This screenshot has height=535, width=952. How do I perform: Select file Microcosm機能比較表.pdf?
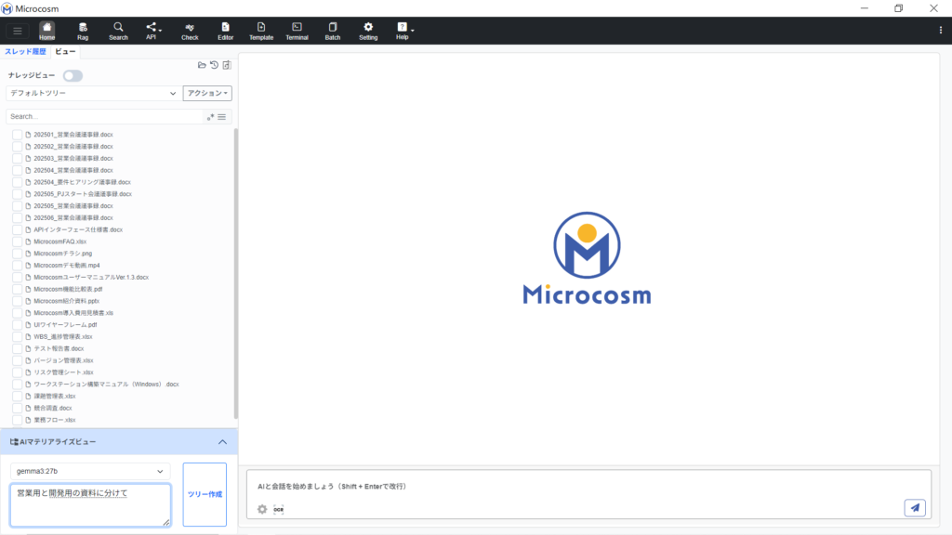point(68,290)
